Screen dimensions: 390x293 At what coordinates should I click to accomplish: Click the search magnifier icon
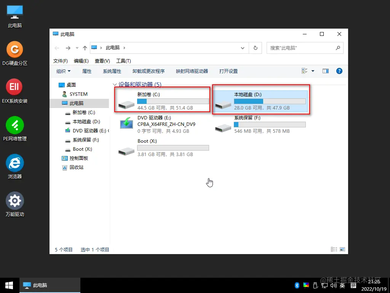tap(338, 48)
